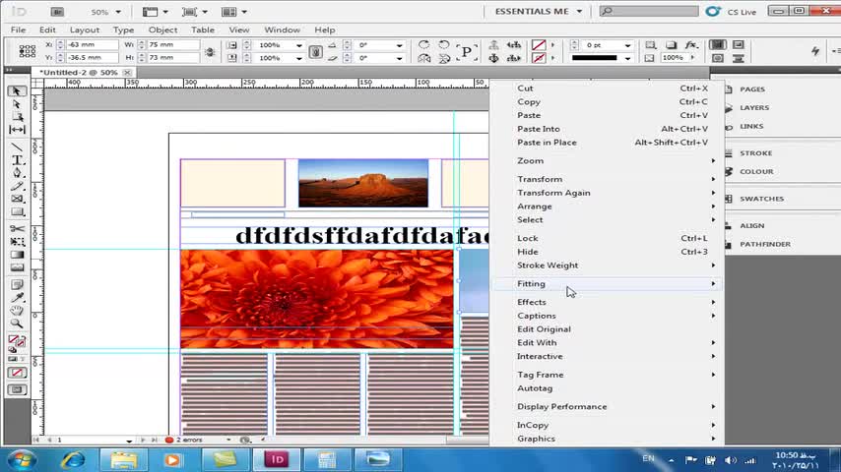Click the X position field showing -63 mm
Image resolution: width=841 pixels, height=472 pixels.
92,45
